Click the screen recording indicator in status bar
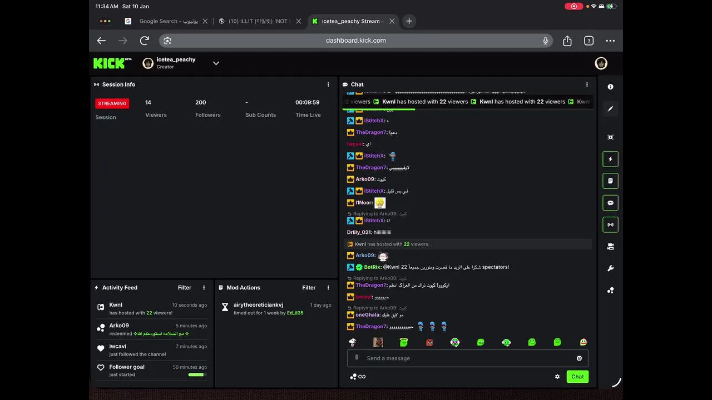Viewport: 712px width, 400px height. pos(573,6)
